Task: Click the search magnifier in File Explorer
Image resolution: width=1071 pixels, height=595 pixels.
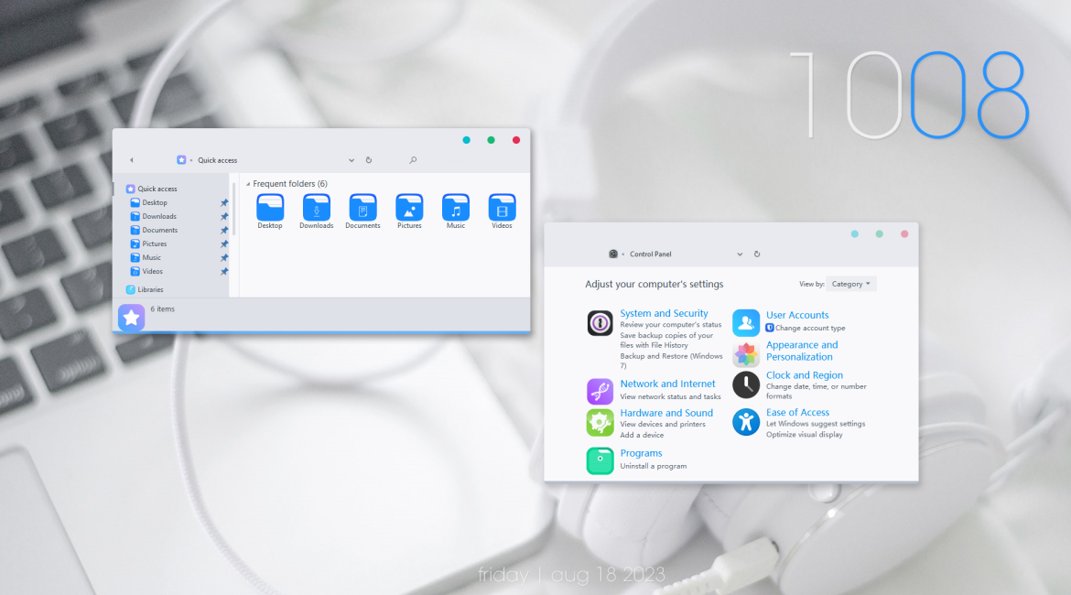Action: pos(413,160)
